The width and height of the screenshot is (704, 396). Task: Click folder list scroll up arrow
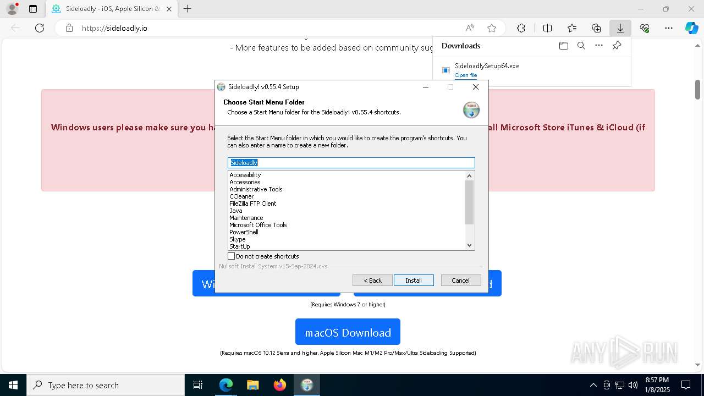click(469, 176)
